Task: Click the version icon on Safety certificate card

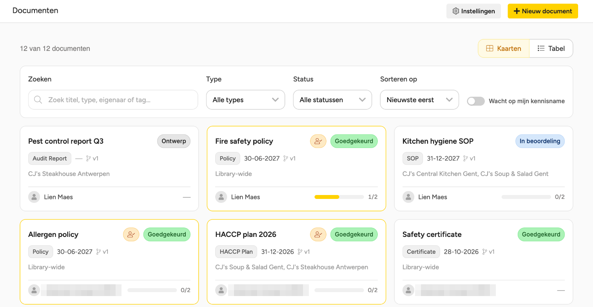Action: click(x=485, y=252)
